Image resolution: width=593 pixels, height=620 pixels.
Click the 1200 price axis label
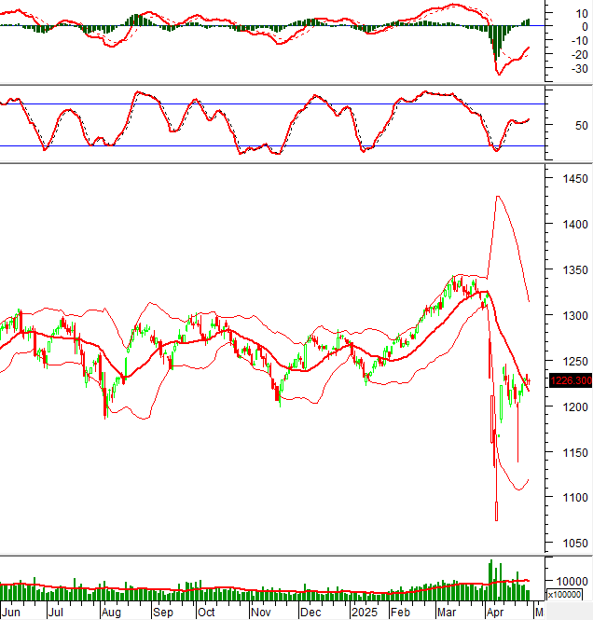click(x=575, y=406)
